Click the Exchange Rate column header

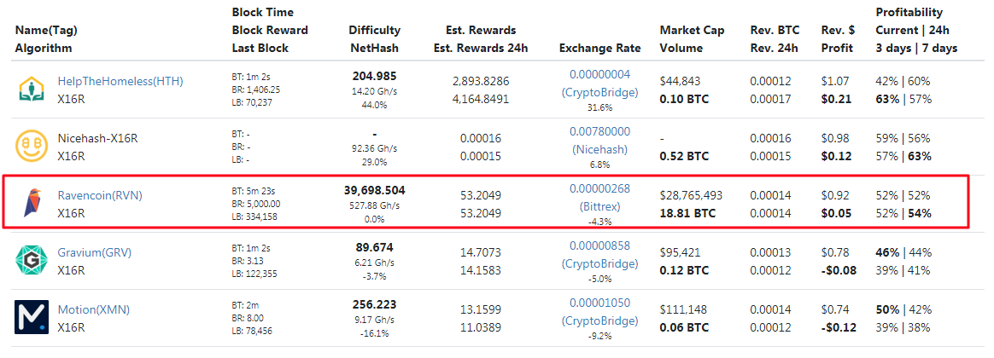coord(599,49)
